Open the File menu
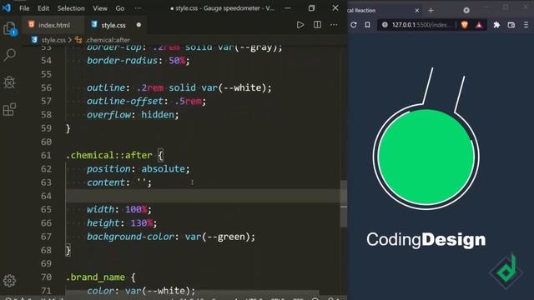The height and width of the screenshot is (300, 534). [24, 8]
